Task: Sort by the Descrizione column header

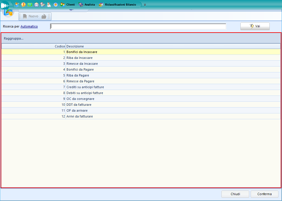Action: [173, 46]
